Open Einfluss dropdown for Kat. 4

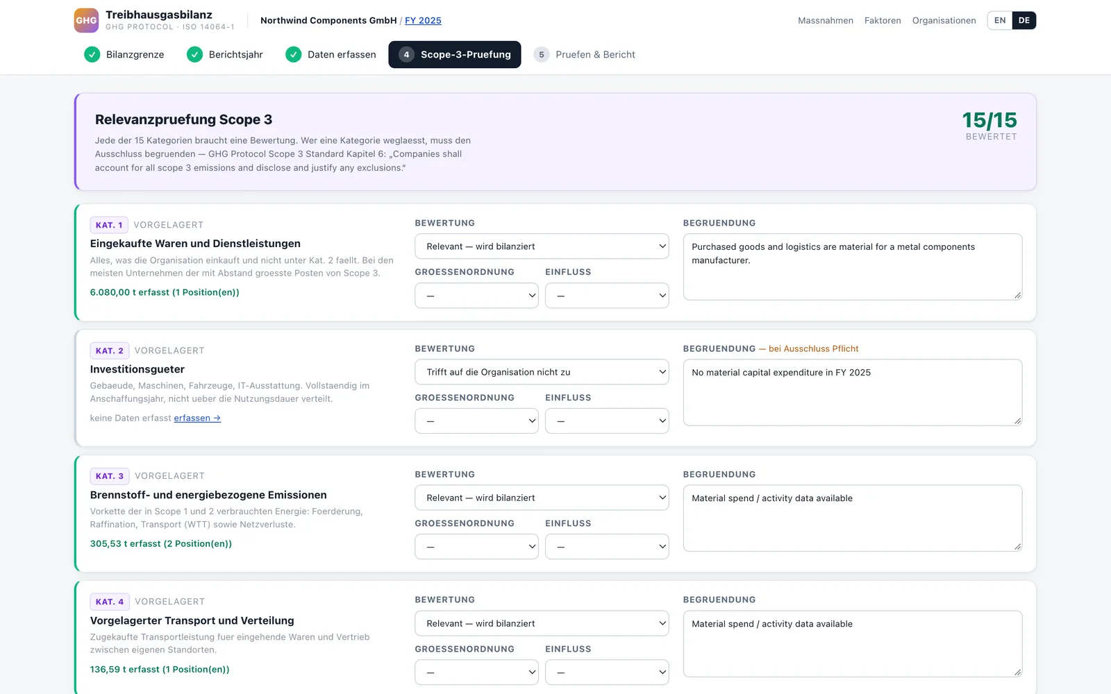607,672
